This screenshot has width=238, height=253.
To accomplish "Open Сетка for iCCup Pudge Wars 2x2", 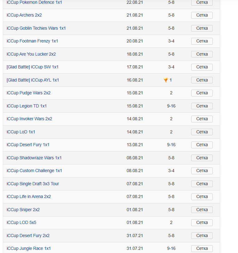I will pyautogui.click(x=202, y=93).
